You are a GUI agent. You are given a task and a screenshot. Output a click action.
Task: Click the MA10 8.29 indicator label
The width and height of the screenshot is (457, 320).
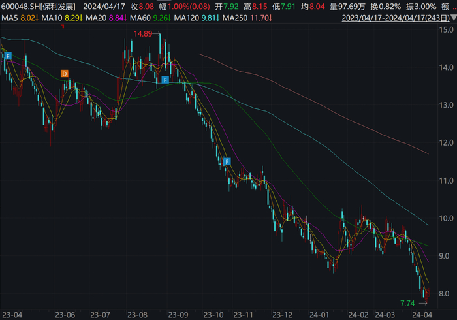coord(62,18)
